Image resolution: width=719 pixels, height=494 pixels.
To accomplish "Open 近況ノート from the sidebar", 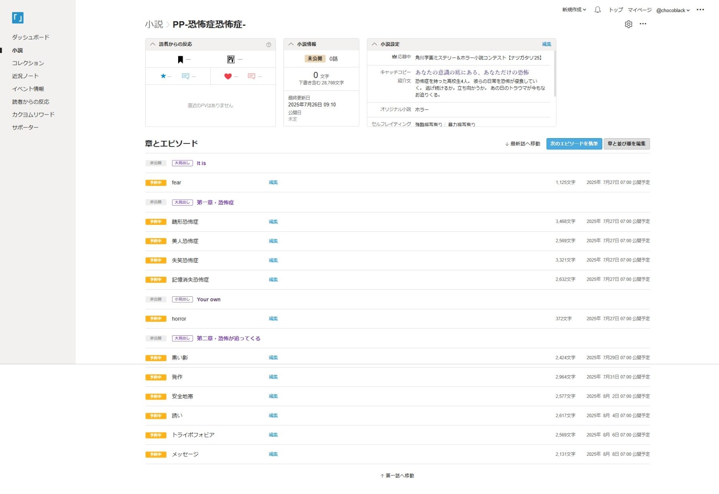I will [x=25, y=76].
